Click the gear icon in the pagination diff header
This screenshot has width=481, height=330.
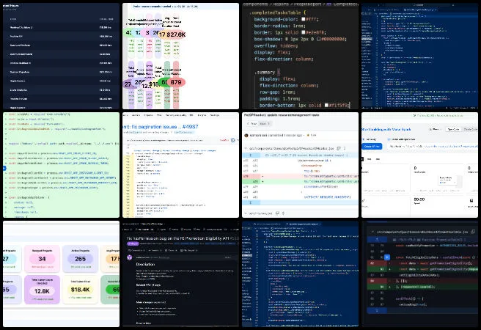[233, 140]
